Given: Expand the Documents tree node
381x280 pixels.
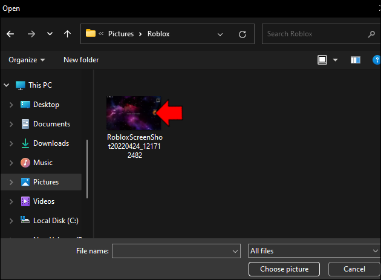Looking at the screenshot, I should click(11, 124).
